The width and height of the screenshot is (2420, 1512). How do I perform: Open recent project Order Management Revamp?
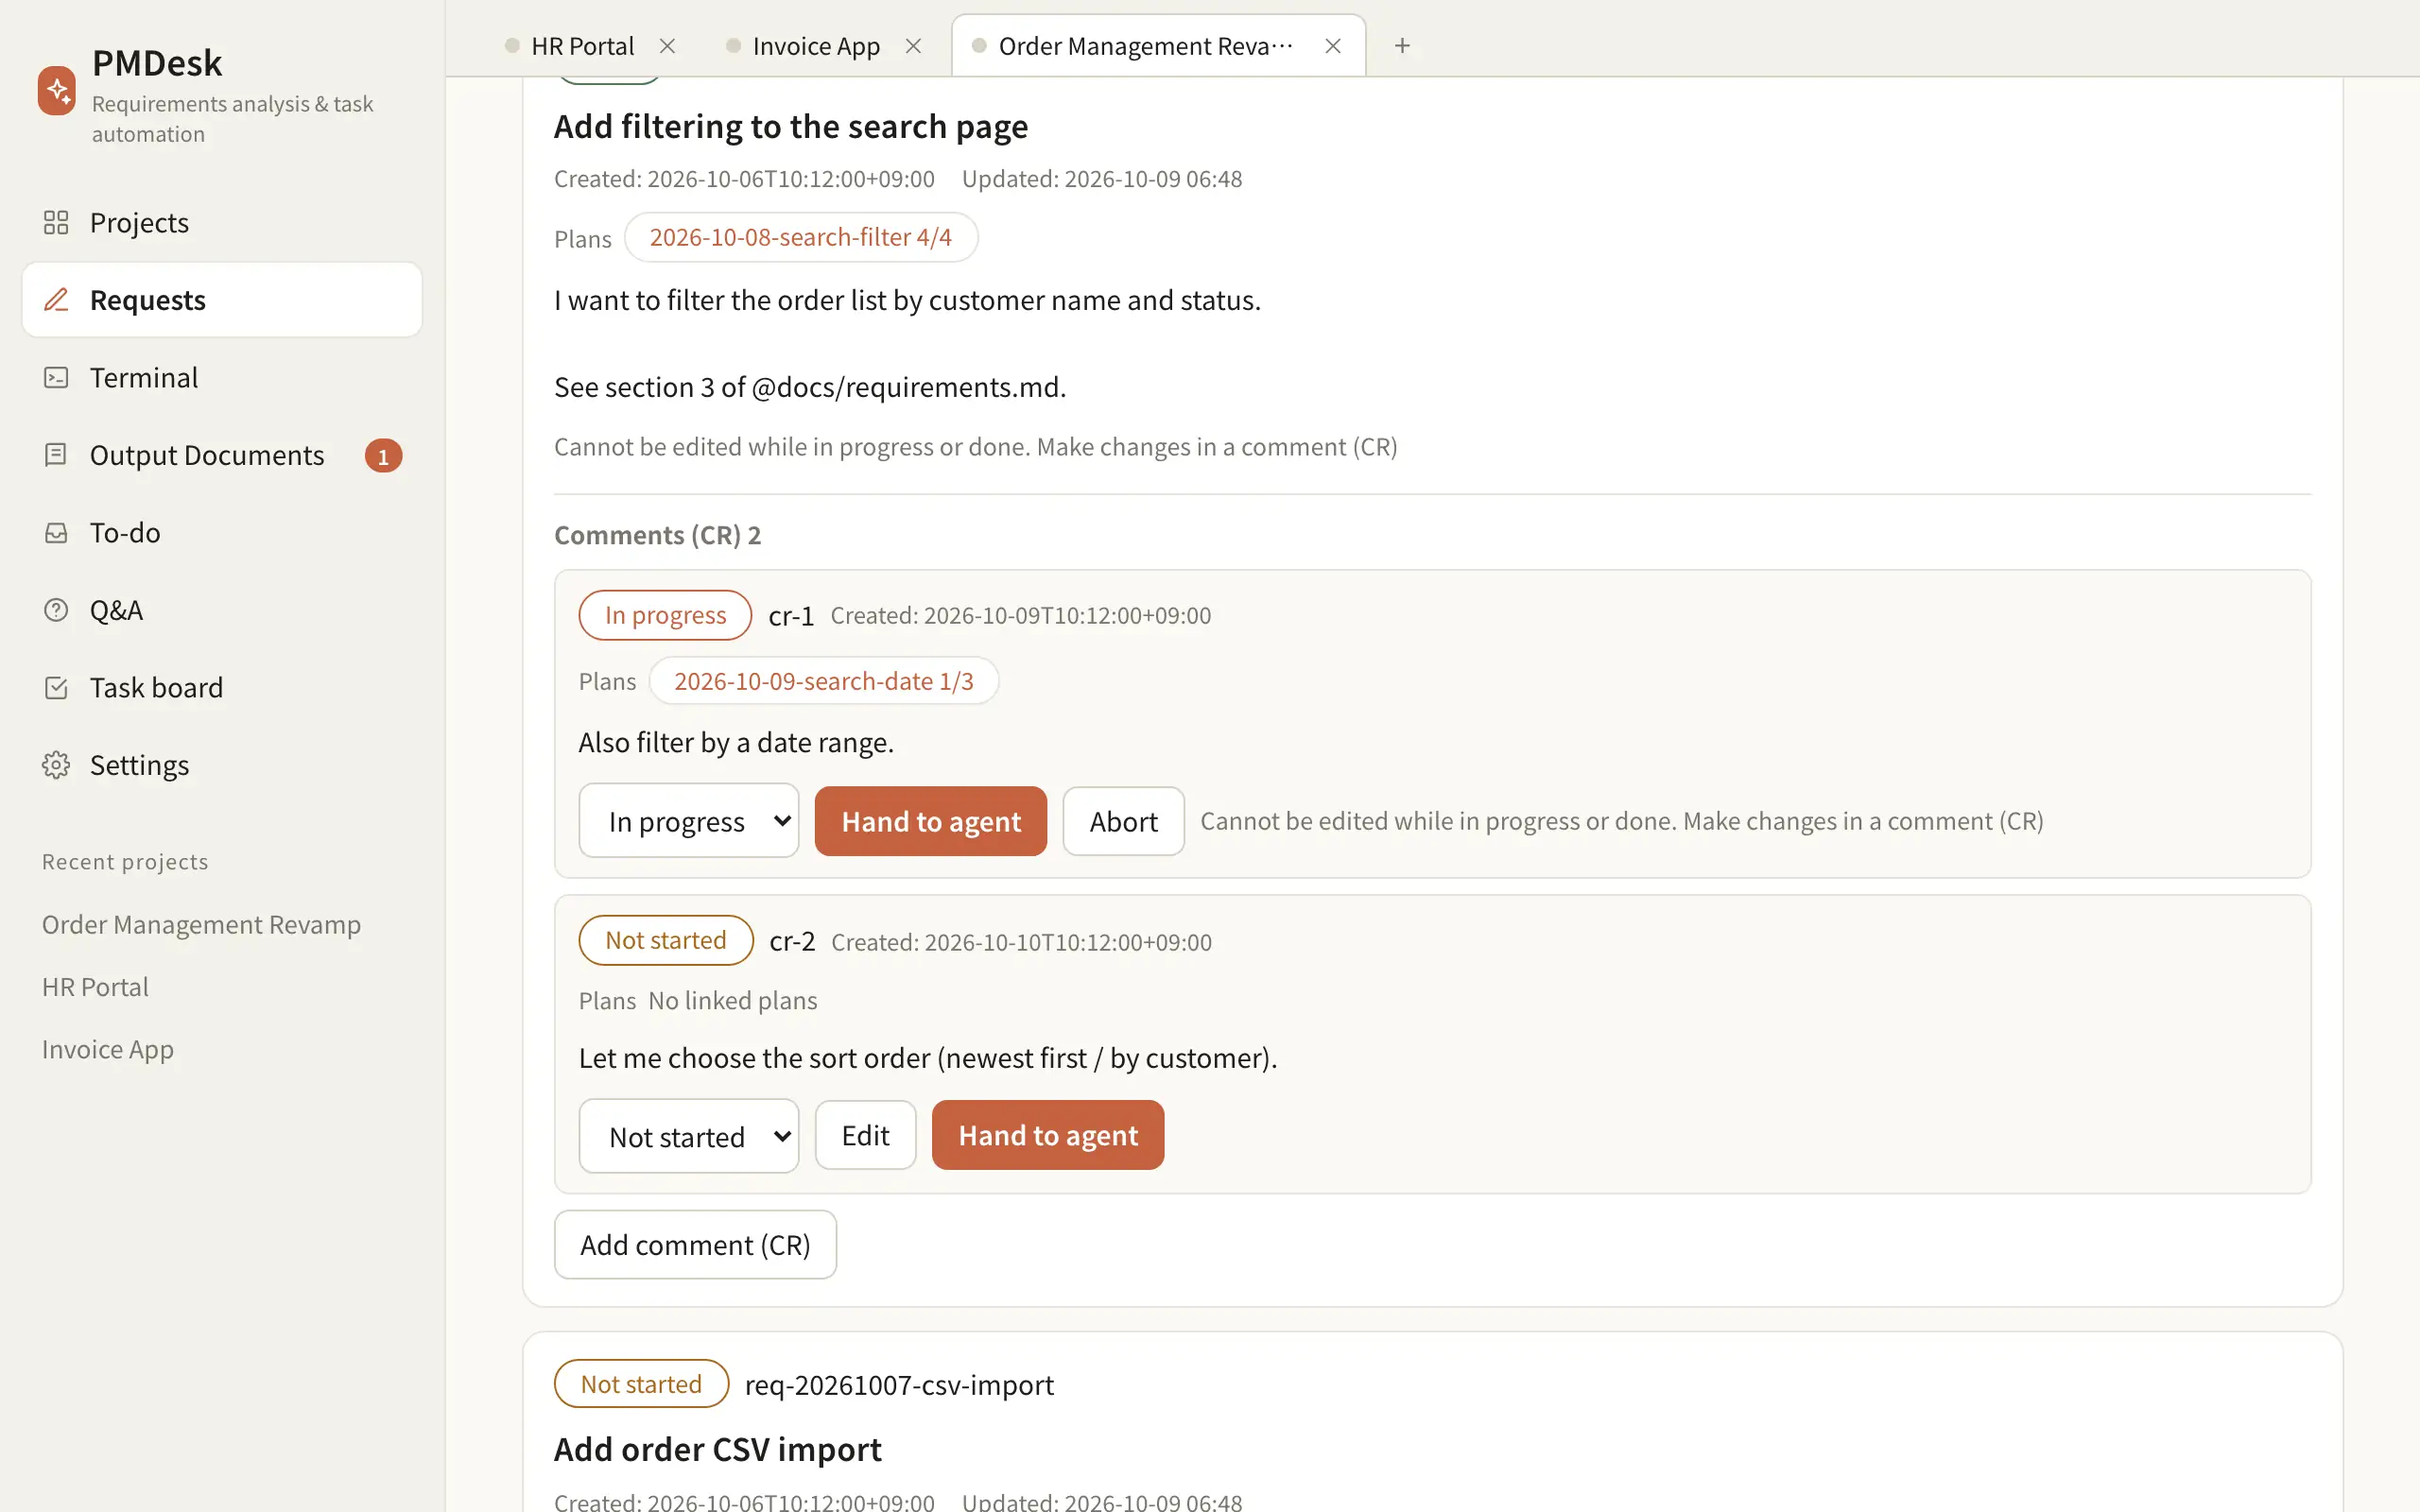click(201, 924)
